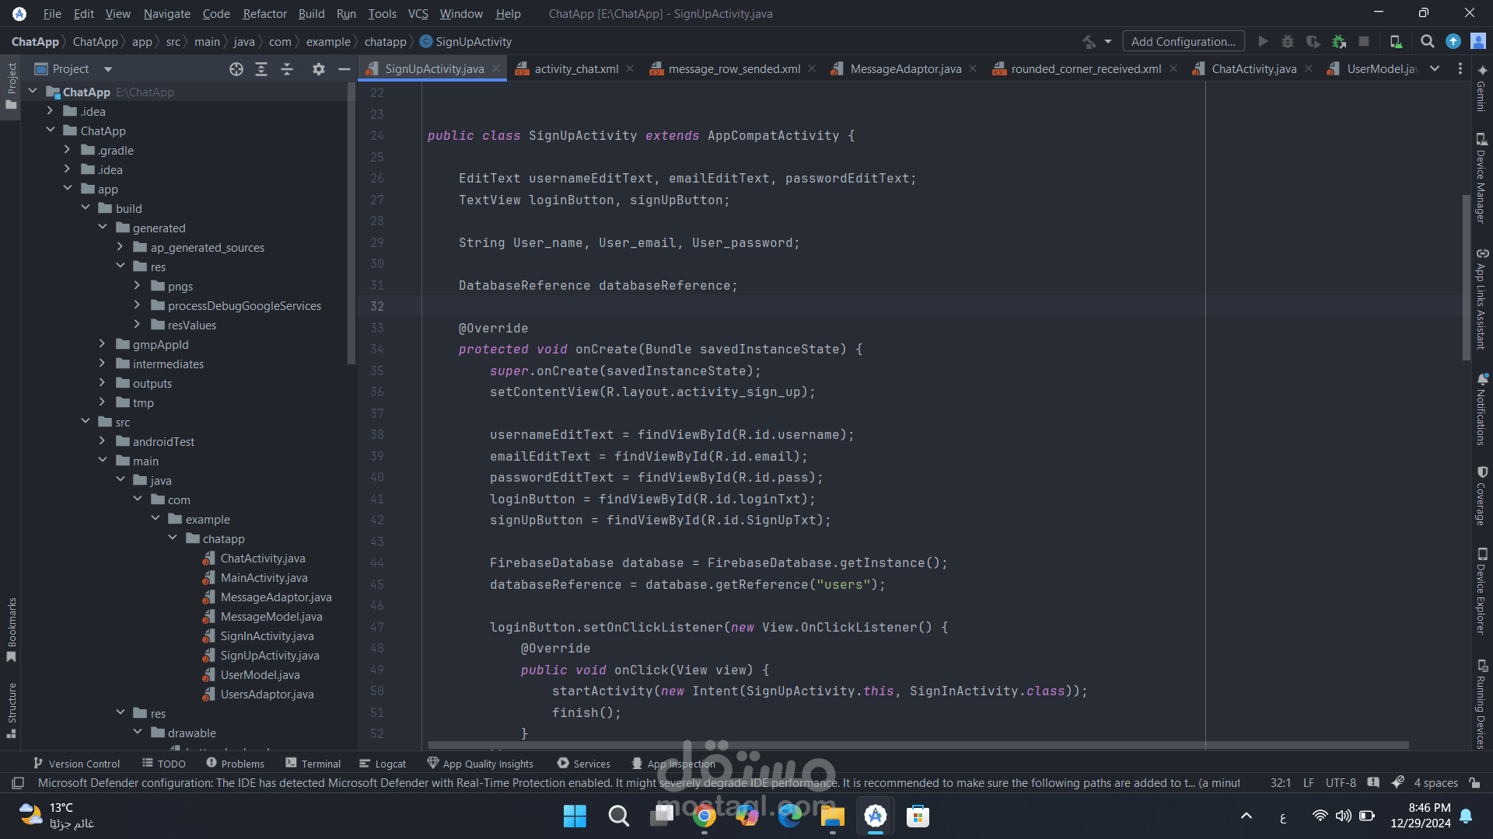Hide the Project tool window
The height and width of the screenshot is (839, 1493).
tap(344, 69)
